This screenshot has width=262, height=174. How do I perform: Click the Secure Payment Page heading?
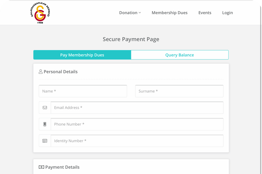(131, 39)
